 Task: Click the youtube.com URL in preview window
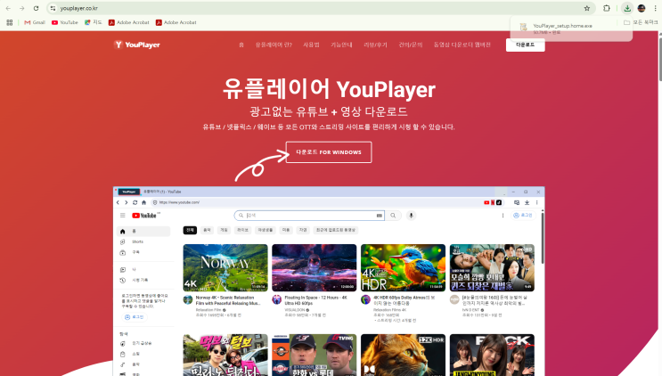point(179,202)
